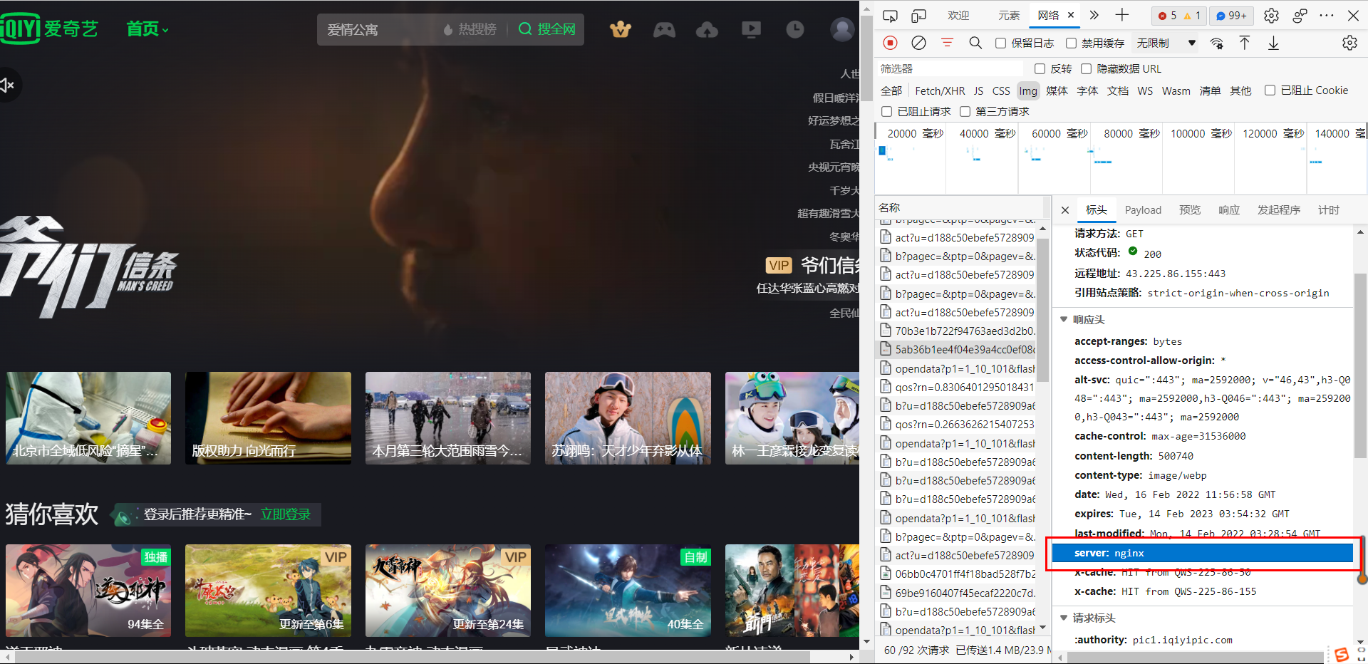1368x664 pixels.
Task: Open the Preview (预览) tab
Action: pyautogui.click(x=1190, y=210)
